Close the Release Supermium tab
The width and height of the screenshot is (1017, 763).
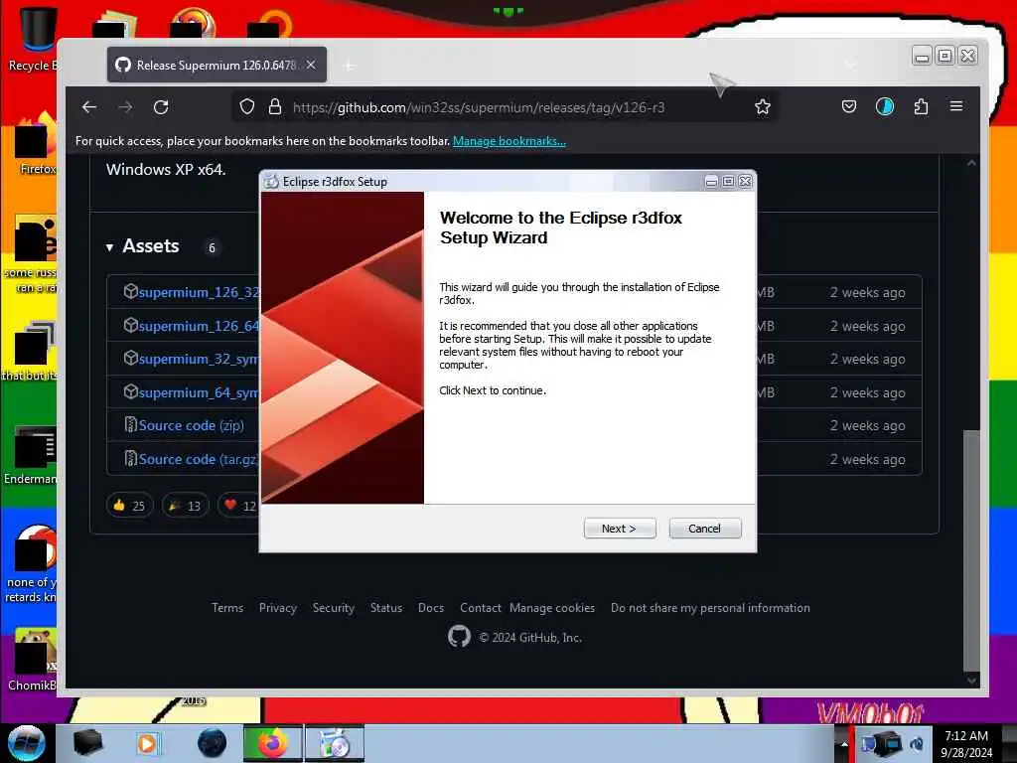click(311, 65)
